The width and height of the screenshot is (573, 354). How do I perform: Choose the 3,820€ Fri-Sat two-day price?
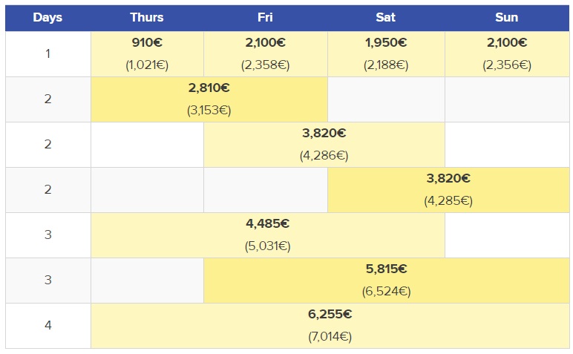click(x=324, y=134)
